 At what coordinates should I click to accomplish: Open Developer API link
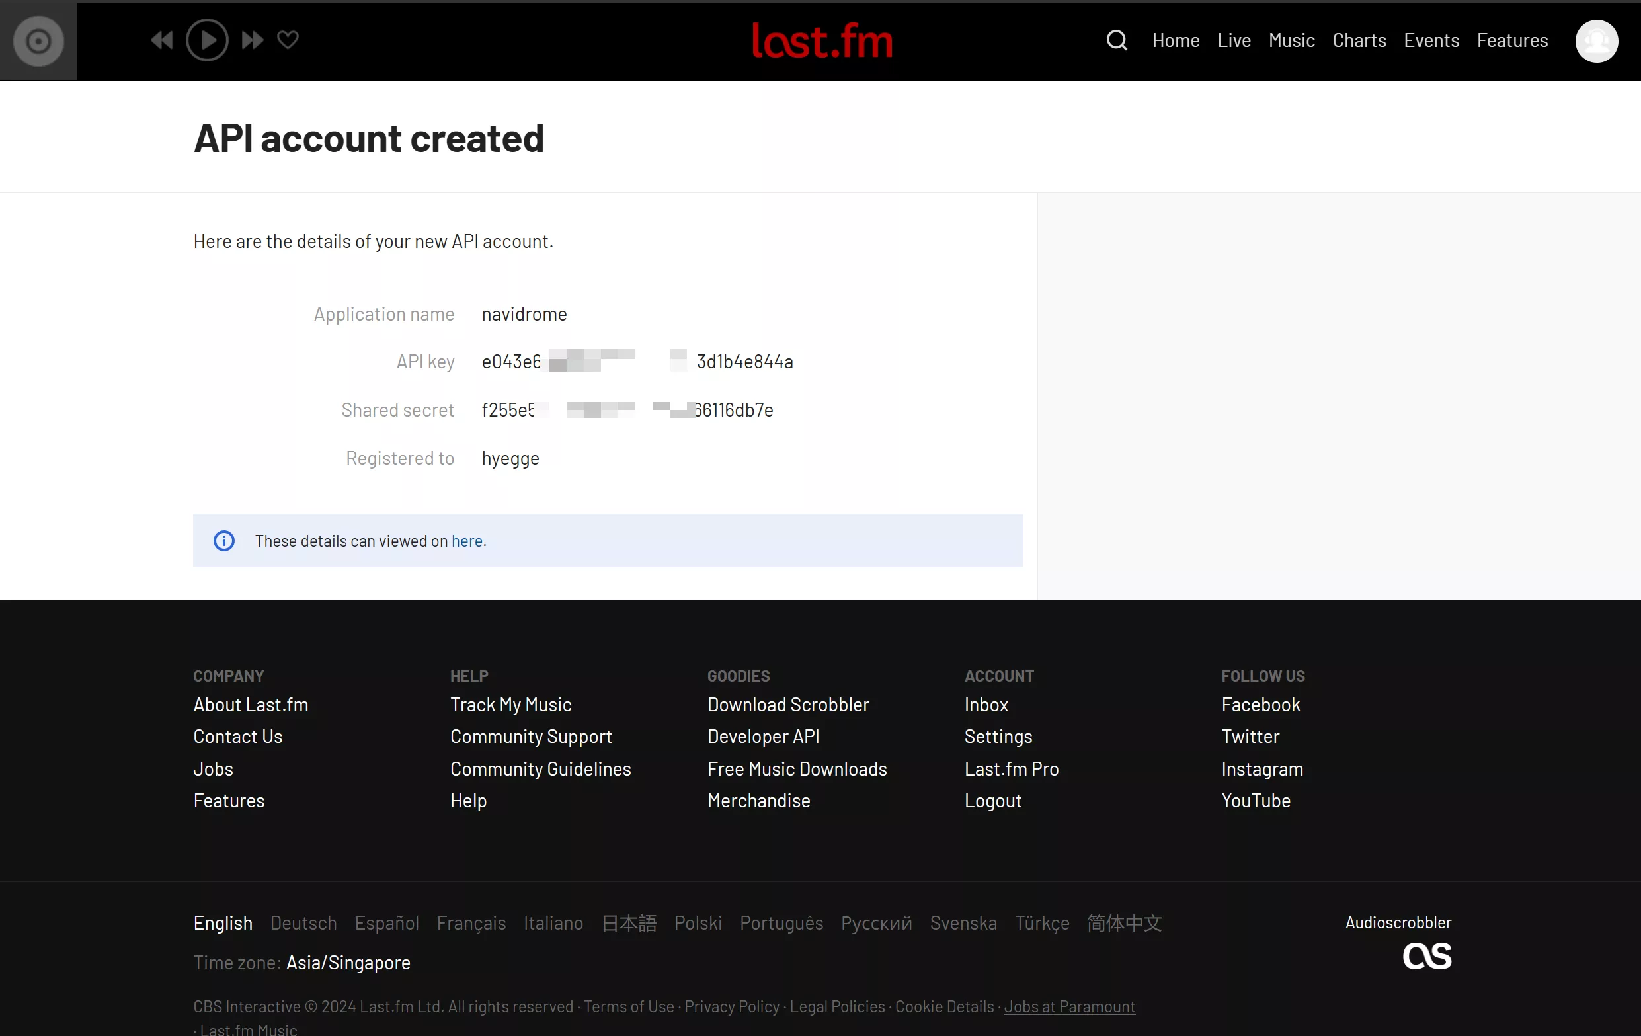point(763,736)
